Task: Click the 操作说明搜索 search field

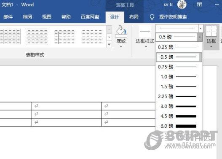Action: pyautogui.click(x=173, y=17)
